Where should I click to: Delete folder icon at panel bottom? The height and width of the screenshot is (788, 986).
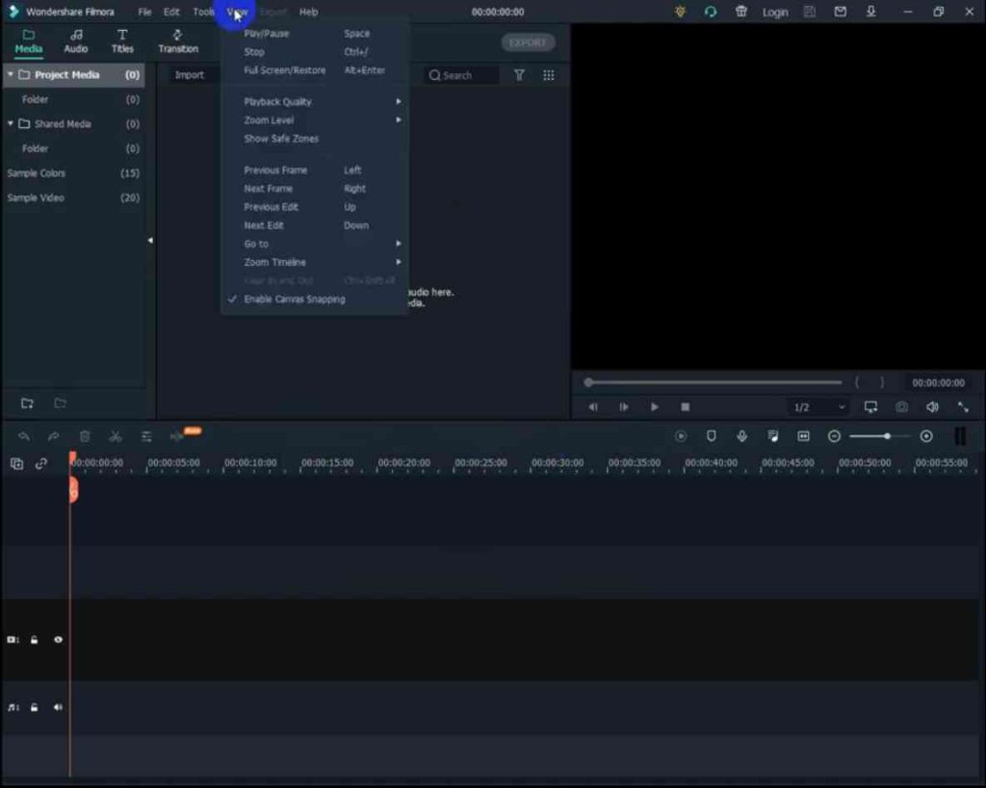tap(61, 404)
